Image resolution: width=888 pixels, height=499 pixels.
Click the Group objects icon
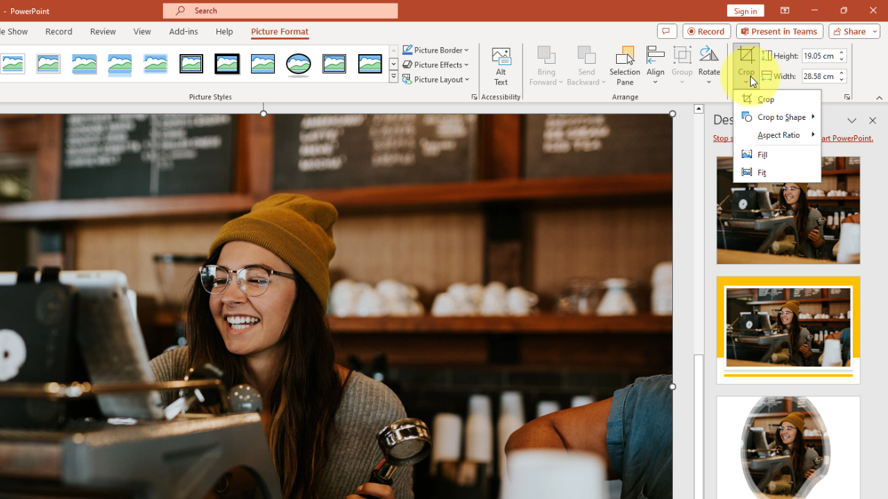tap(682, 67)
